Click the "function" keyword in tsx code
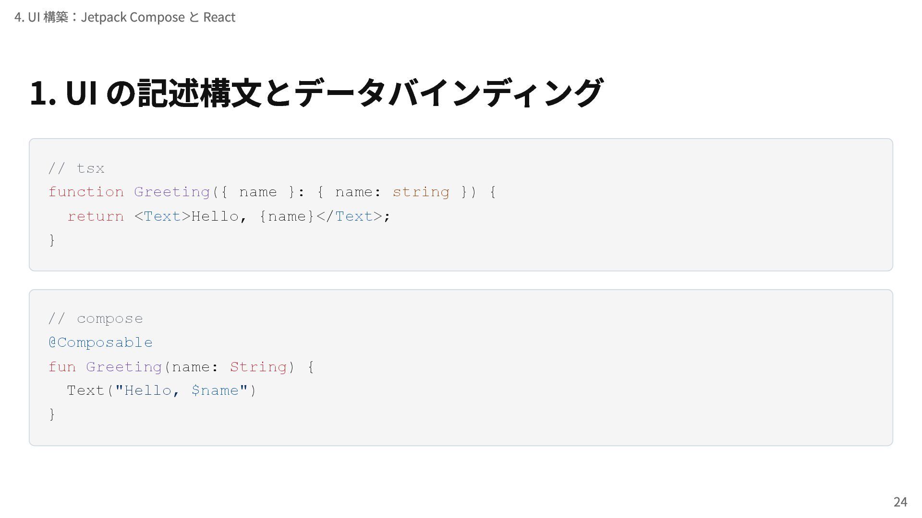 (86, 192)
